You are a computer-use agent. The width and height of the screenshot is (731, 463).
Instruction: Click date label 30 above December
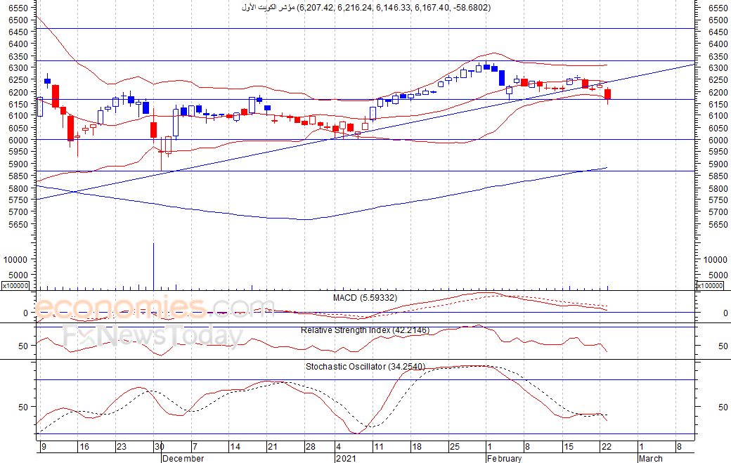pos(160,447)
